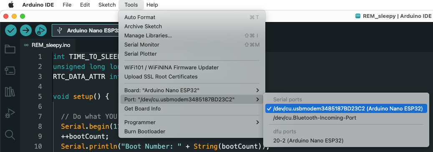Close the Tools menu from menu bar
This screenshot has width=433, height=152.
click(x=131, y=5)
